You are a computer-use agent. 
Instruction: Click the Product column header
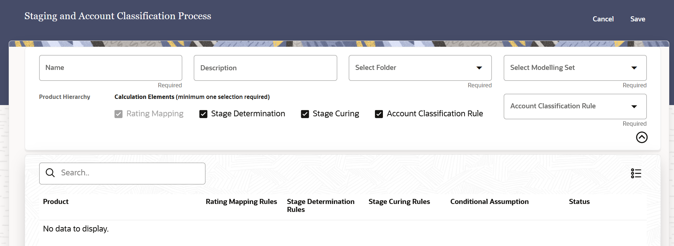click(56, 201)
